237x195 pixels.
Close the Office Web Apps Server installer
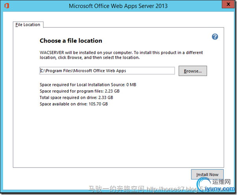click(x=228, y=4)
